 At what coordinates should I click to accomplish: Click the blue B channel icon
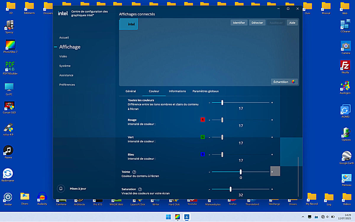(203, 154)
